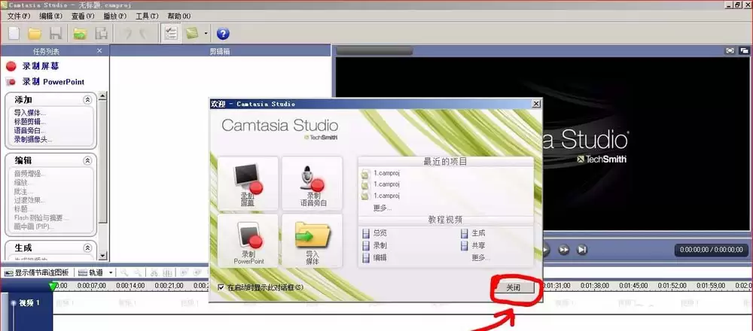Collapse the 编辑 section in the task list
Viewport: 753px width, 331px height.
[87, 161]
